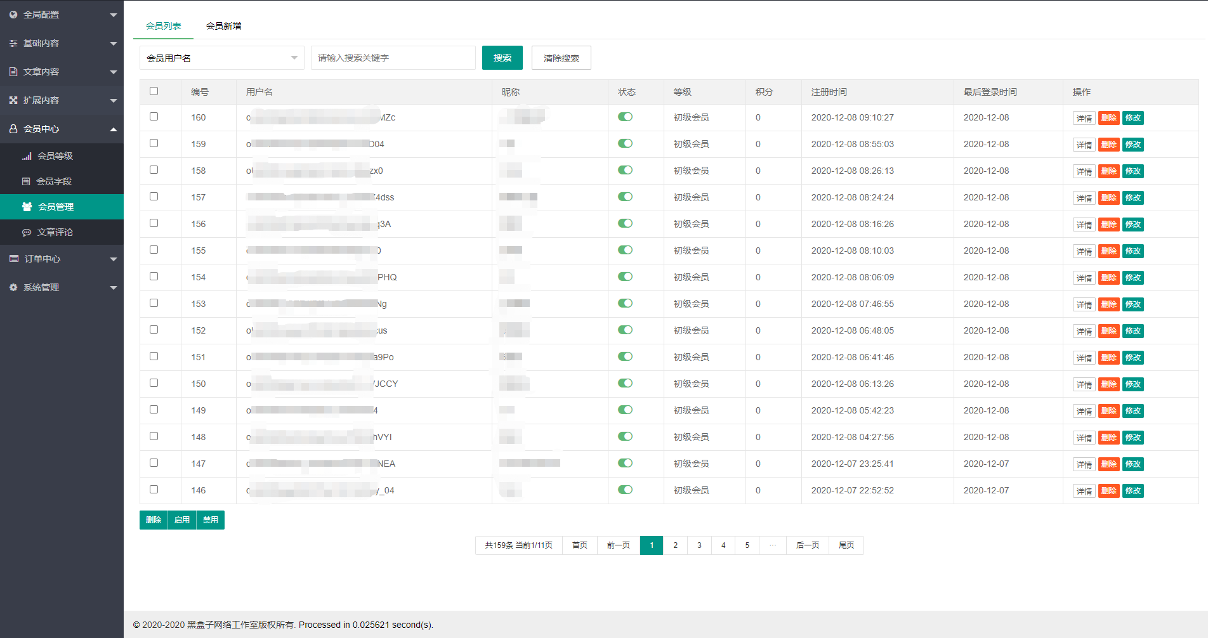Click the 首页 first page button
Image resolution: width=1208 pixels, height=638 pixels.
click(x=580, y=545)
